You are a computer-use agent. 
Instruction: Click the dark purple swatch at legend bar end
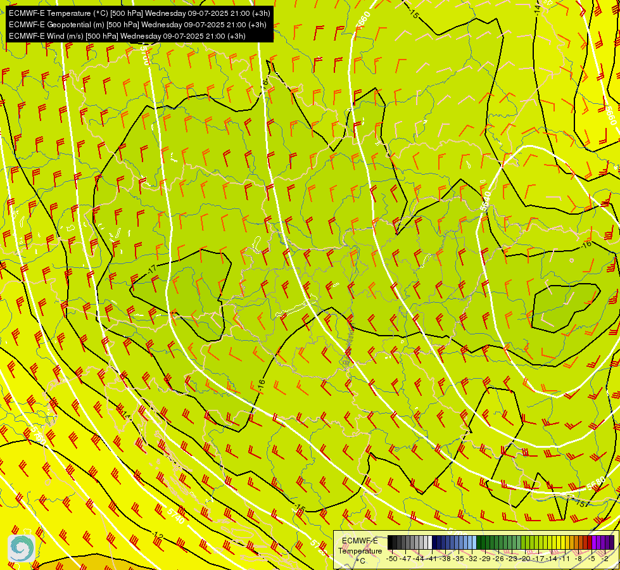612,542
